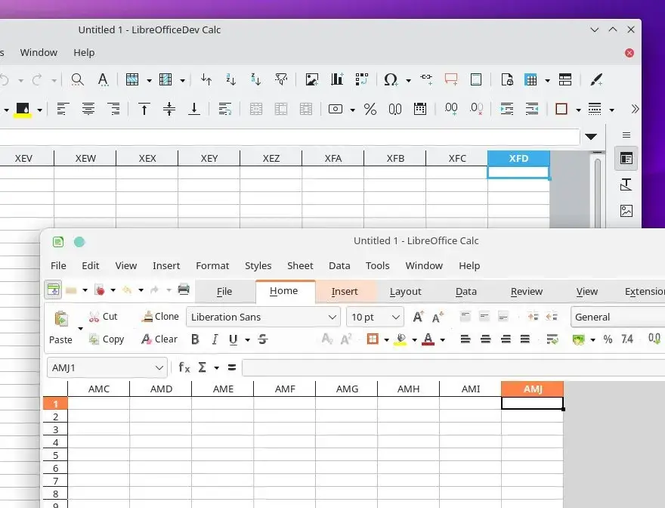Click the Format as Percent icon
The image size is (665, 508).
pos(370,109)
